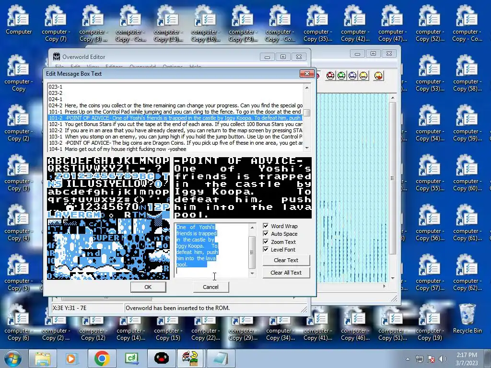Screen dimensions: 491x368
Task: Select message "102-2 If you are in an area"
Action: [x=175, y=130]
